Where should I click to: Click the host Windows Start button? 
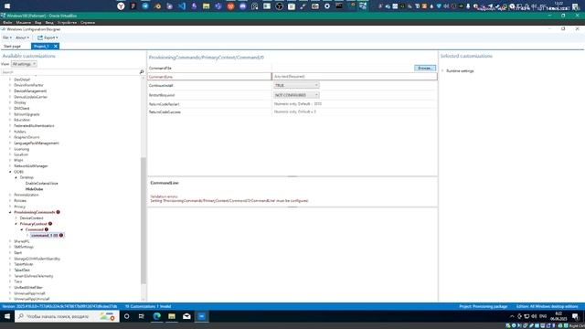point(7,6)
